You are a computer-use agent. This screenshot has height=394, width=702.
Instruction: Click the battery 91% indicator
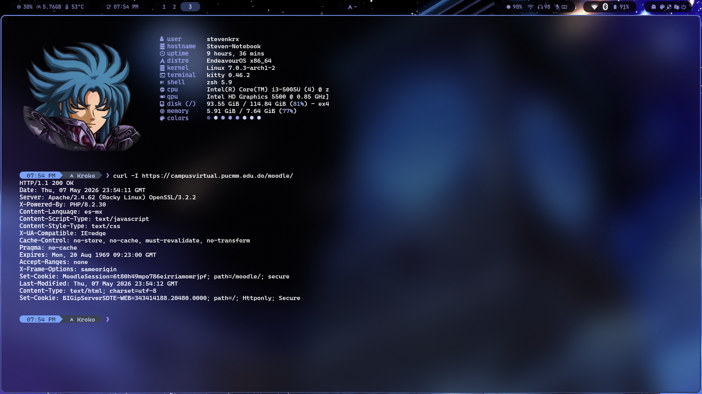click(x=621, y=7)
